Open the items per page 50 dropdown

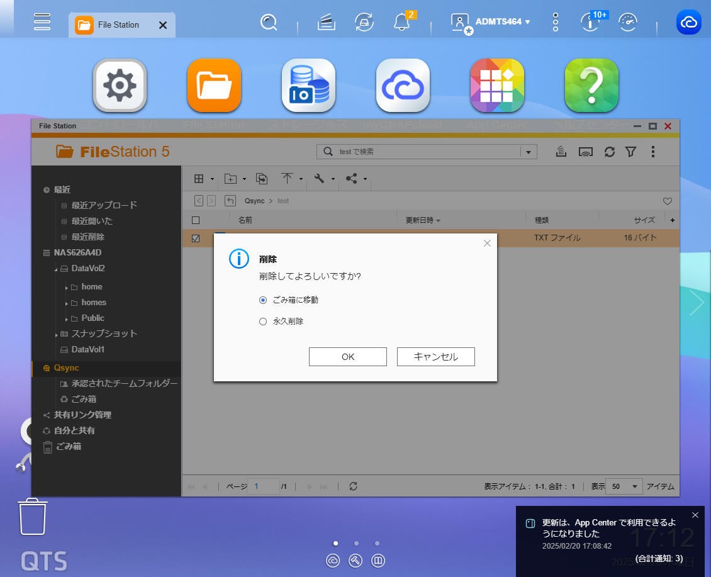tap(624, 486)
